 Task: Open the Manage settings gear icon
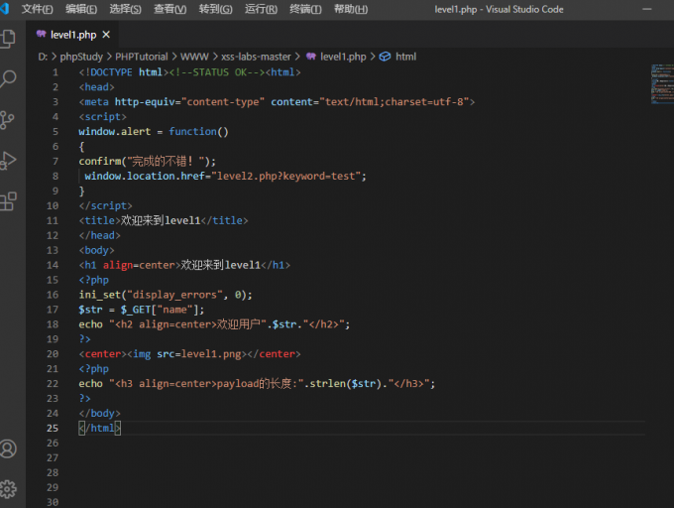(x=9, y=488)
